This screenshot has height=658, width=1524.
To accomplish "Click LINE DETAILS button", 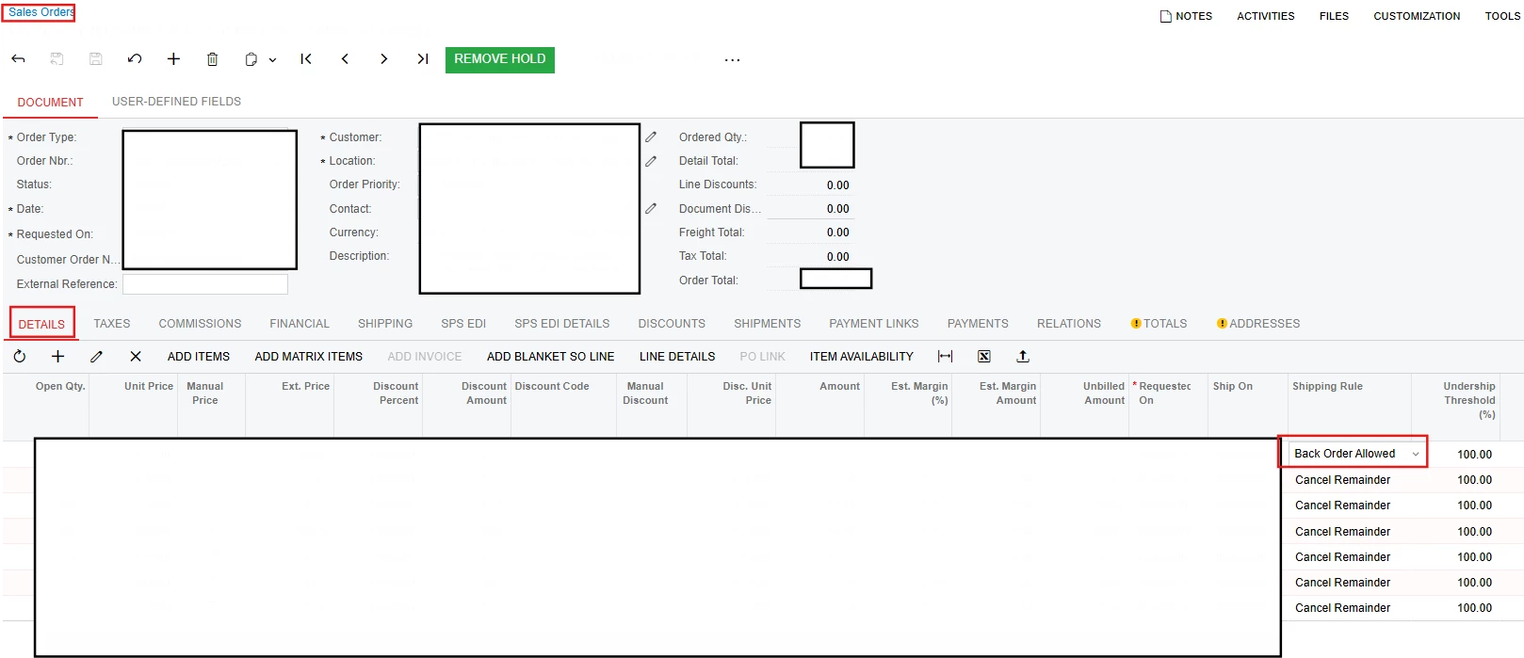I will coord(677,357).
